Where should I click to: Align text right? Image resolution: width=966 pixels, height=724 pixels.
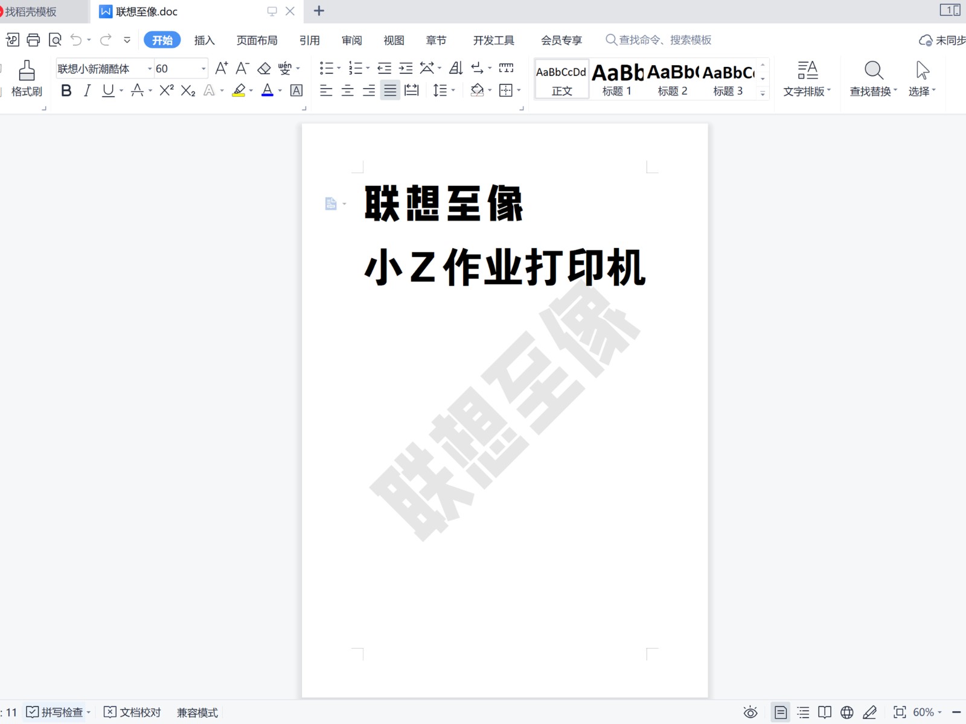coord(369,91)
